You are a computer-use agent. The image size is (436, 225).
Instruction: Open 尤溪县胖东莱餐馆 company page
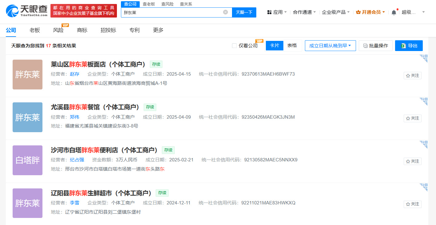tap(95, 107)
